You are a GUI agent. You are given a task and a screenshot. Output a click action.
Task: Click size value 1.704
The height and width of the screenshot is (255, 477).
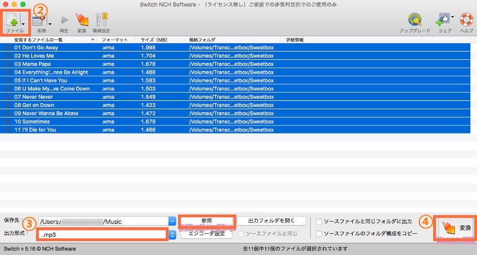point(148,55)
